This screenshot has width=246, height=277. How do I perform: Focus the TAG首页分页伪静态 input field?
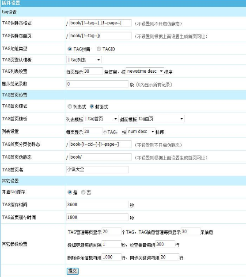click(x=100, y=144)
